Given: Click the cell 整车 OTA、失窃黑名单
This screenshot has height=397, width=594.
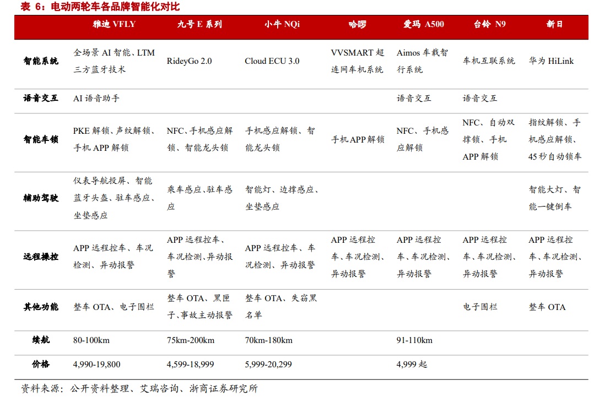Looking at the screenshot, I should coord(280,307).
